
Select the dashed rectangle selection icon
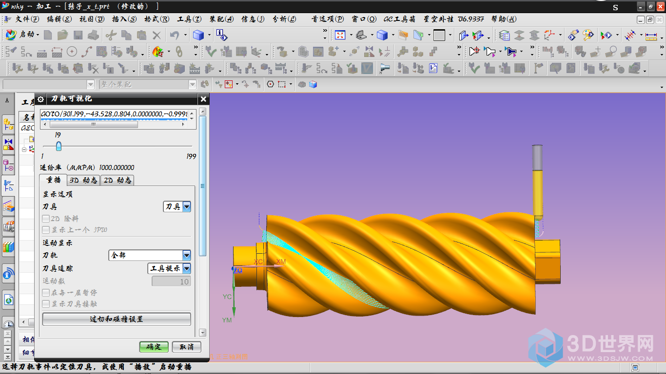[x=282, y=84]
